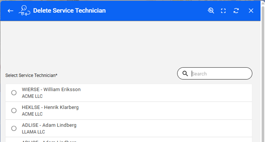
Task: Choose the ADLISE radio button for LLAMA LLC
Action: pos(14,128)
